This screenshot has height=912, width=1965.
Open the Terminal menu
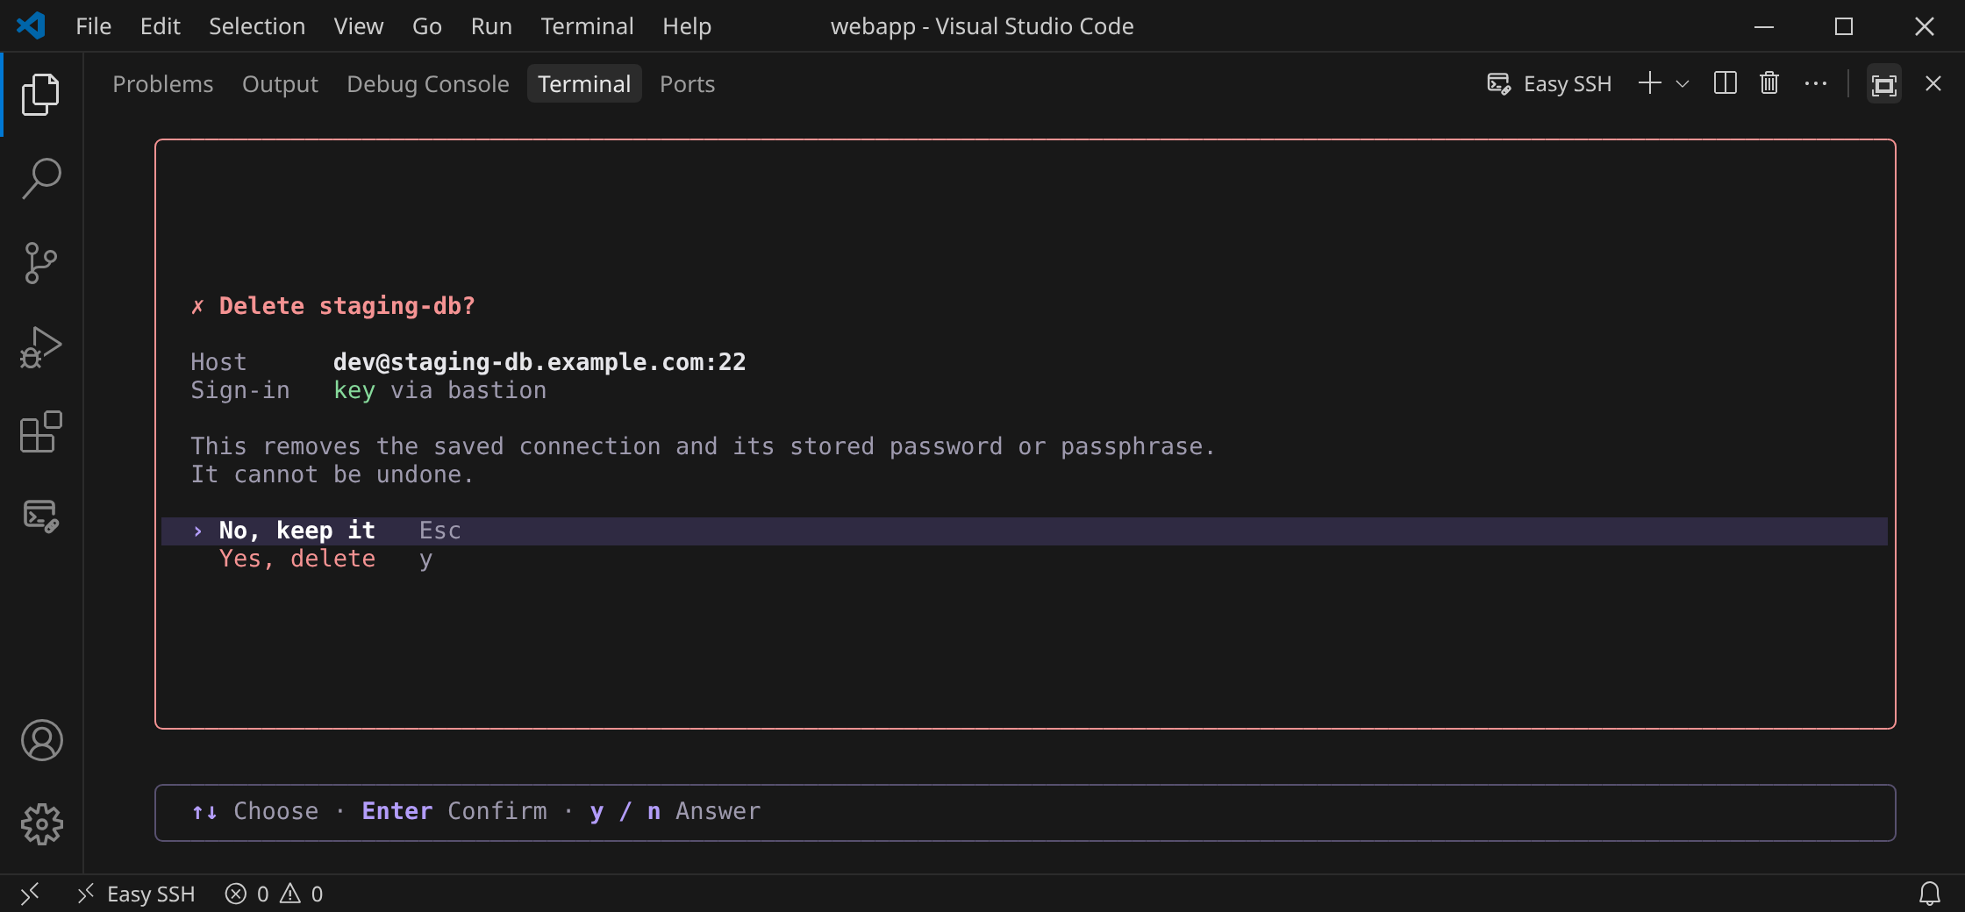587,26
